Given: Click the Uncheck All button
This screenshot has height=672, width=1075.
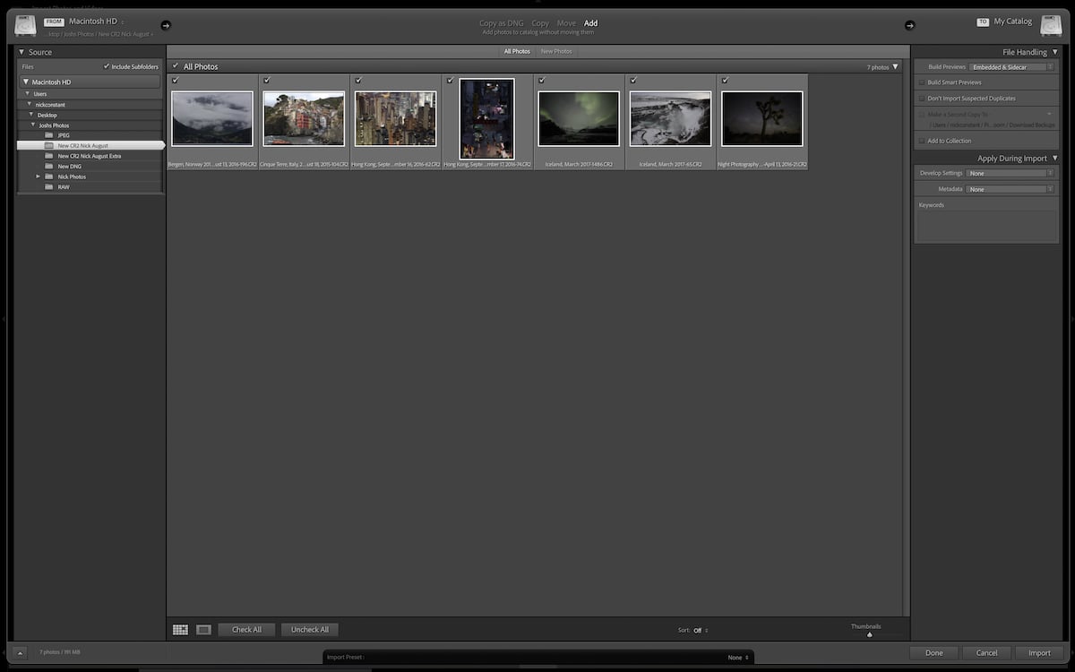Looking at the screenshot, I should [309, 629].
